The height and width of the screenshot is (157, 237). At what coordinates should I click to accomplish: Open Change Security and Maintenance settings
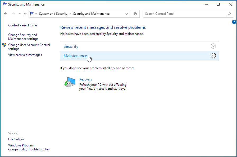pyautogui.click(x=23, y=37)
